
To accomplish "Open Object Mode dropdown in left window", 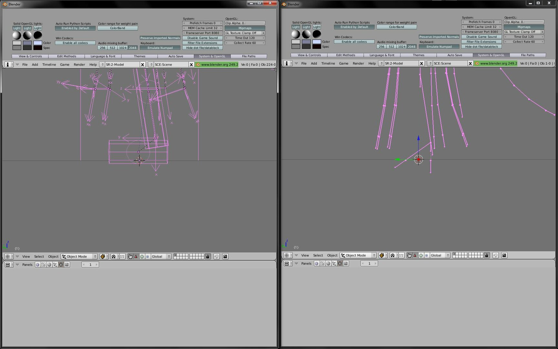I will (x=79, y=256).
